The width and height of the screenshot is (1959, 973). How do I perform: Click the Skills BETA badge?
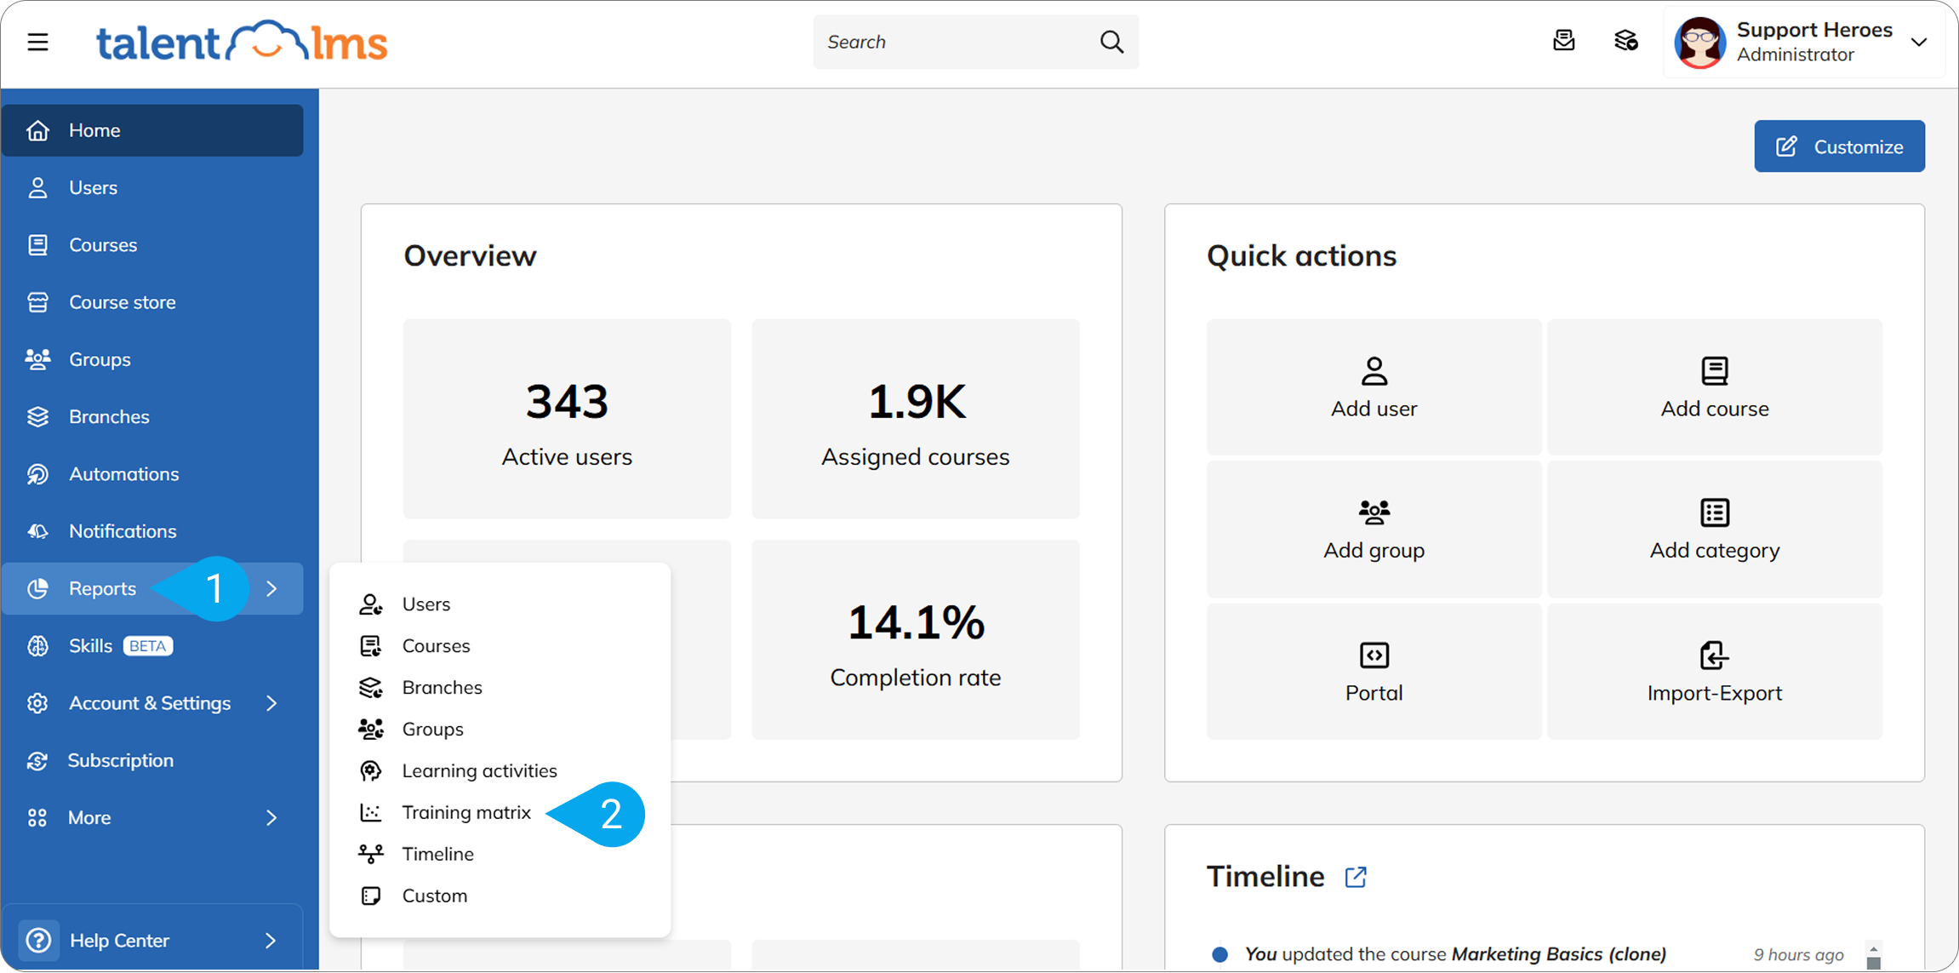pos(148,645)
